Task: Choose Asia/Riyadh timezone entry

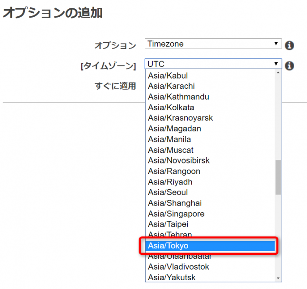Action: (210, 182)
